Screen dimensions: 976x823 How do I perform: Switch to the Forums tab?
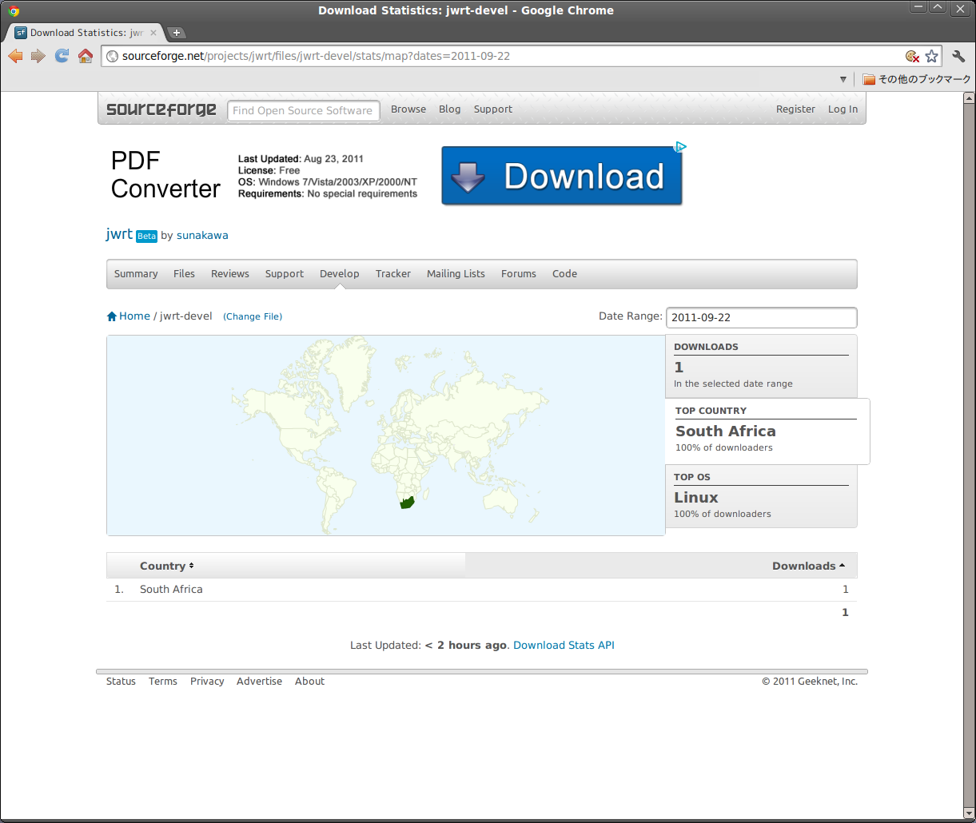click(519, 274)
